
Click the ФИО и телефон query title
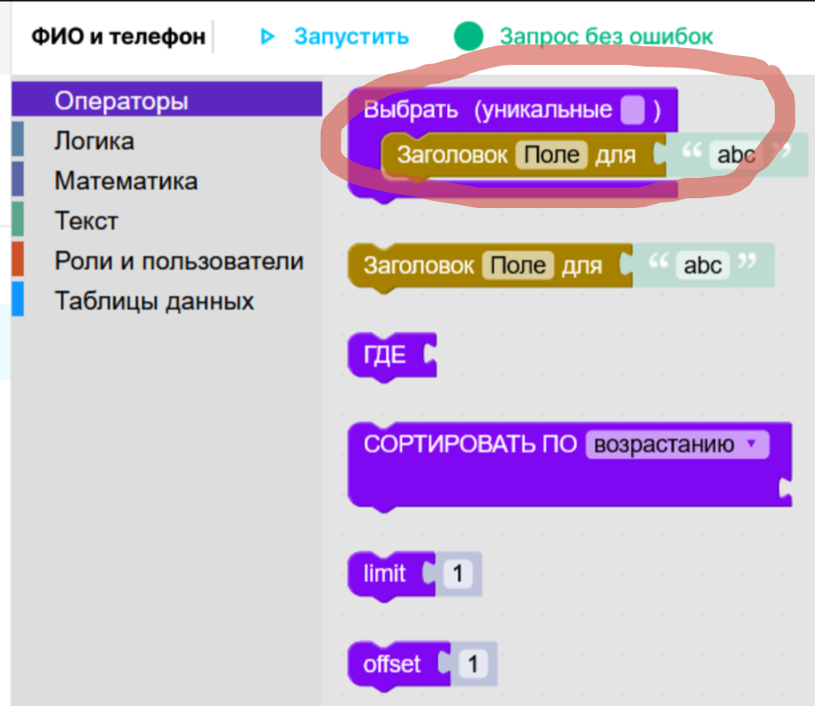click(x=117, y=36)
